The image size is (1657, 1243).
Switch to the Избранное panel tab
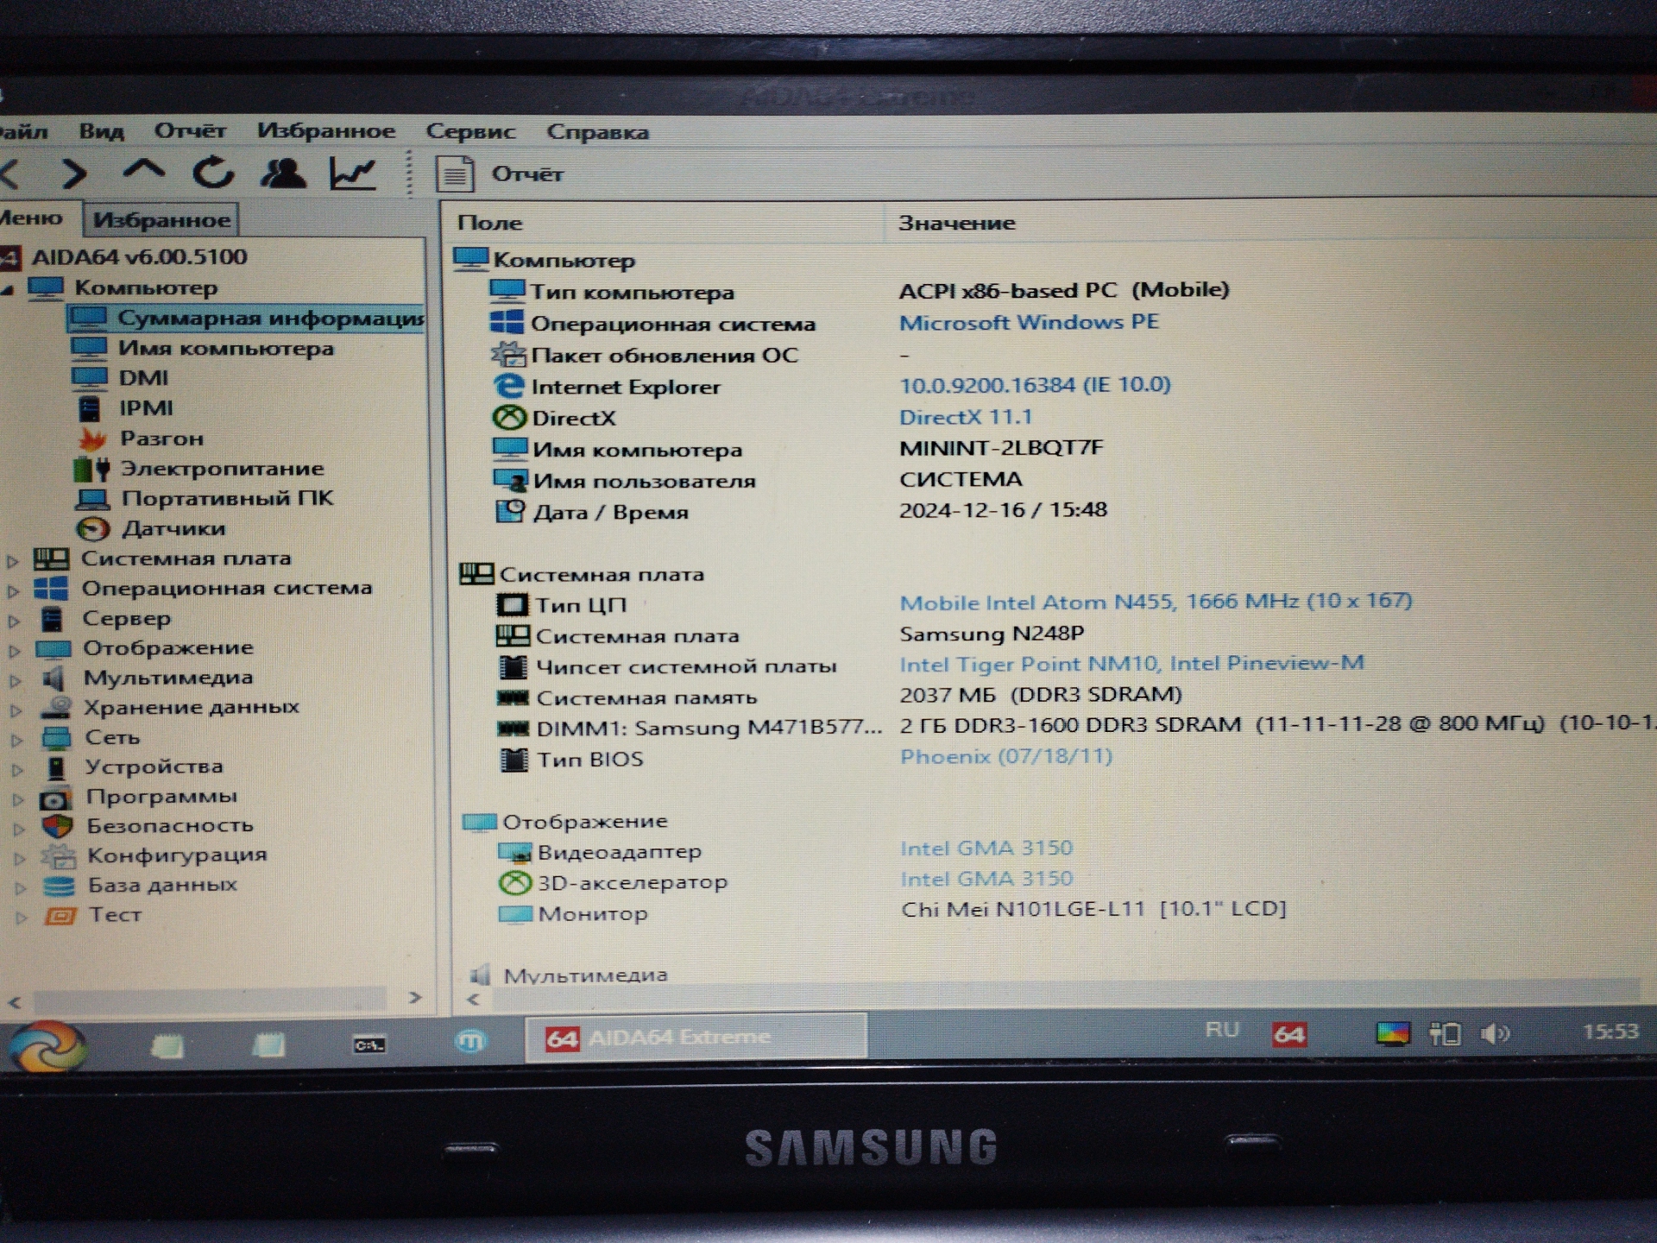pos(161,219)
